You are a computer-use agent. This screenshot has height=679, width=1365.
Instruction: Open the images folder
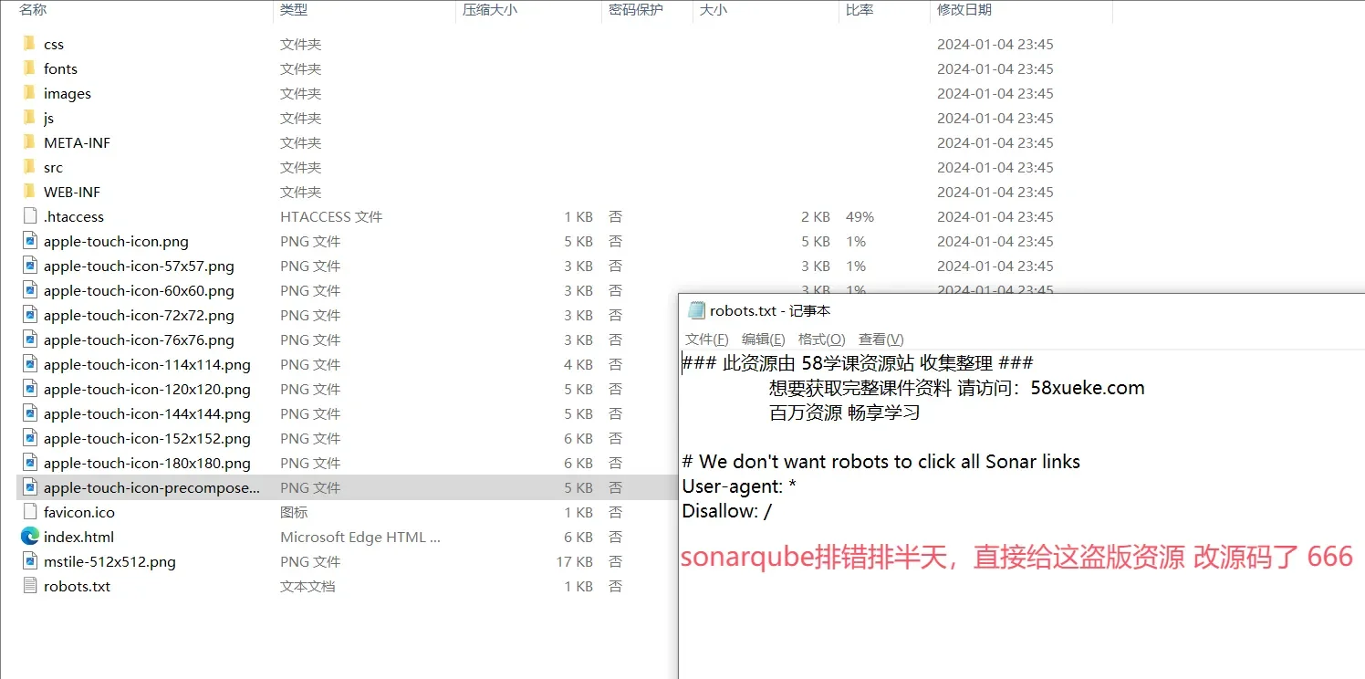click(68, 92)
